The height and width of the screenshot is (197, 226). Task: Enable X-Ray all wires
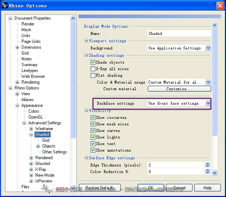point(93,69)
